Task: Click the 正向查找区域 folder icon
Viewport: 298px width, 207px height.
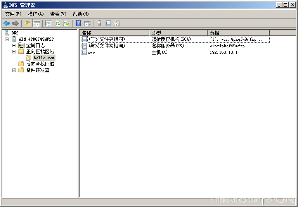Action: click(21, 51)
